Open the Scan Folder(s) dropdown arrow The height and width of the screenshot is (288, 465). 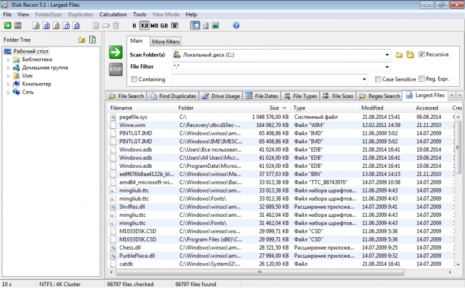(387, 55)
